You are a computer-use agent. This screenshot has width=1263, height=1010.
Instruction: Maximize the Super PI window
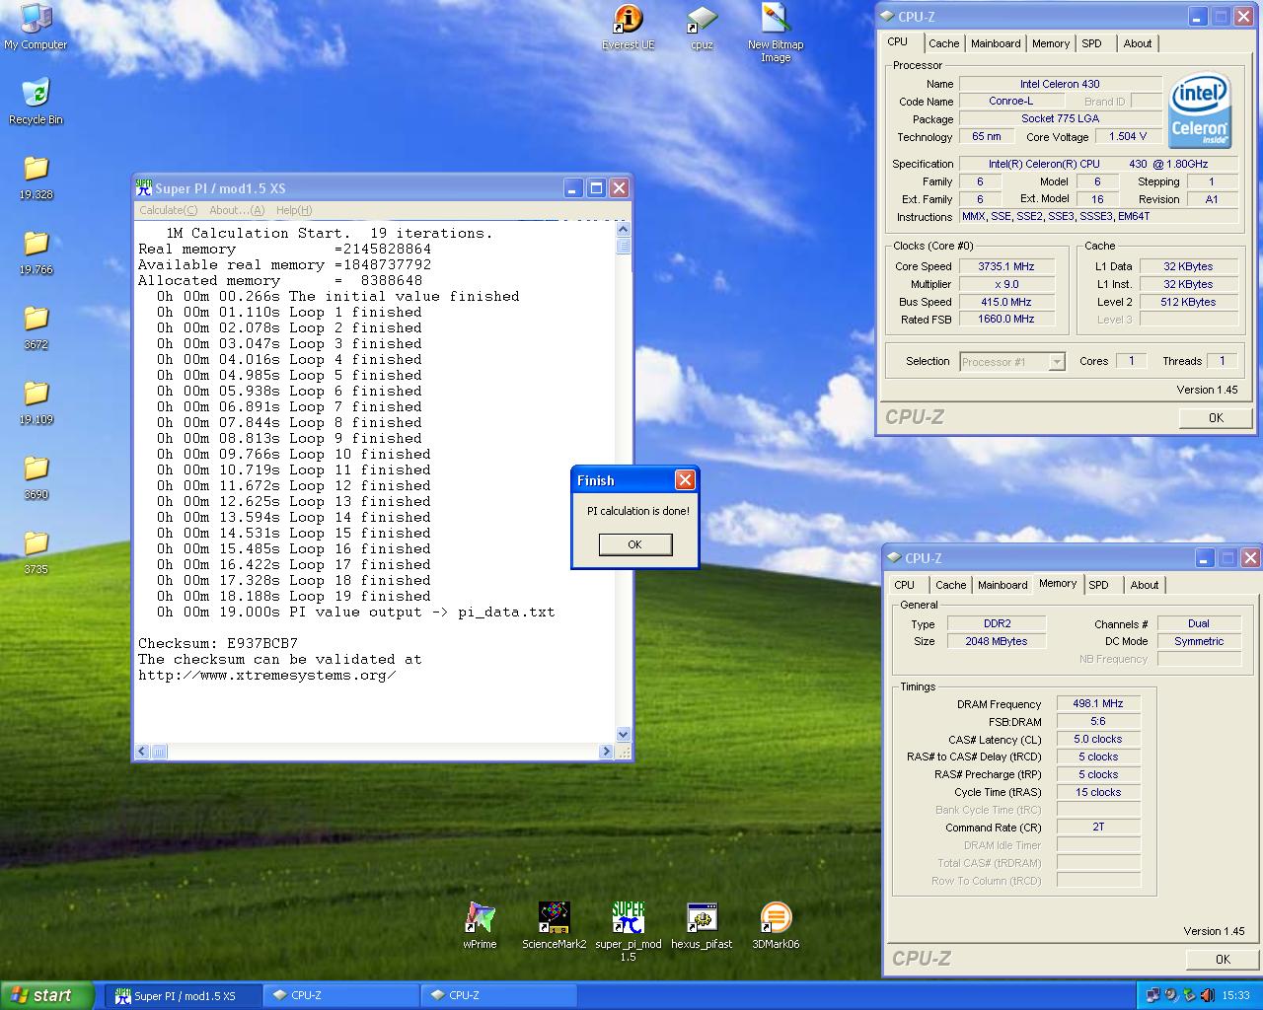596,188
